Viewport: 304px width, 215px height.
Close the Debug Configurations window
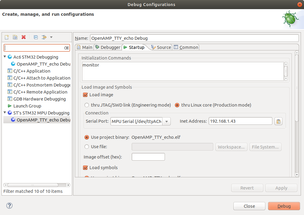coord(300,5)
